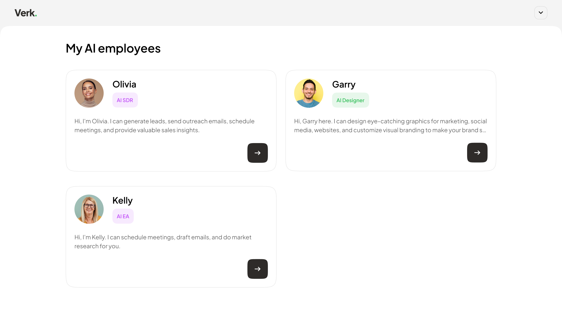Click Olivia's description text
This screenshot has height=314, width=562.
tap(164, 126)
